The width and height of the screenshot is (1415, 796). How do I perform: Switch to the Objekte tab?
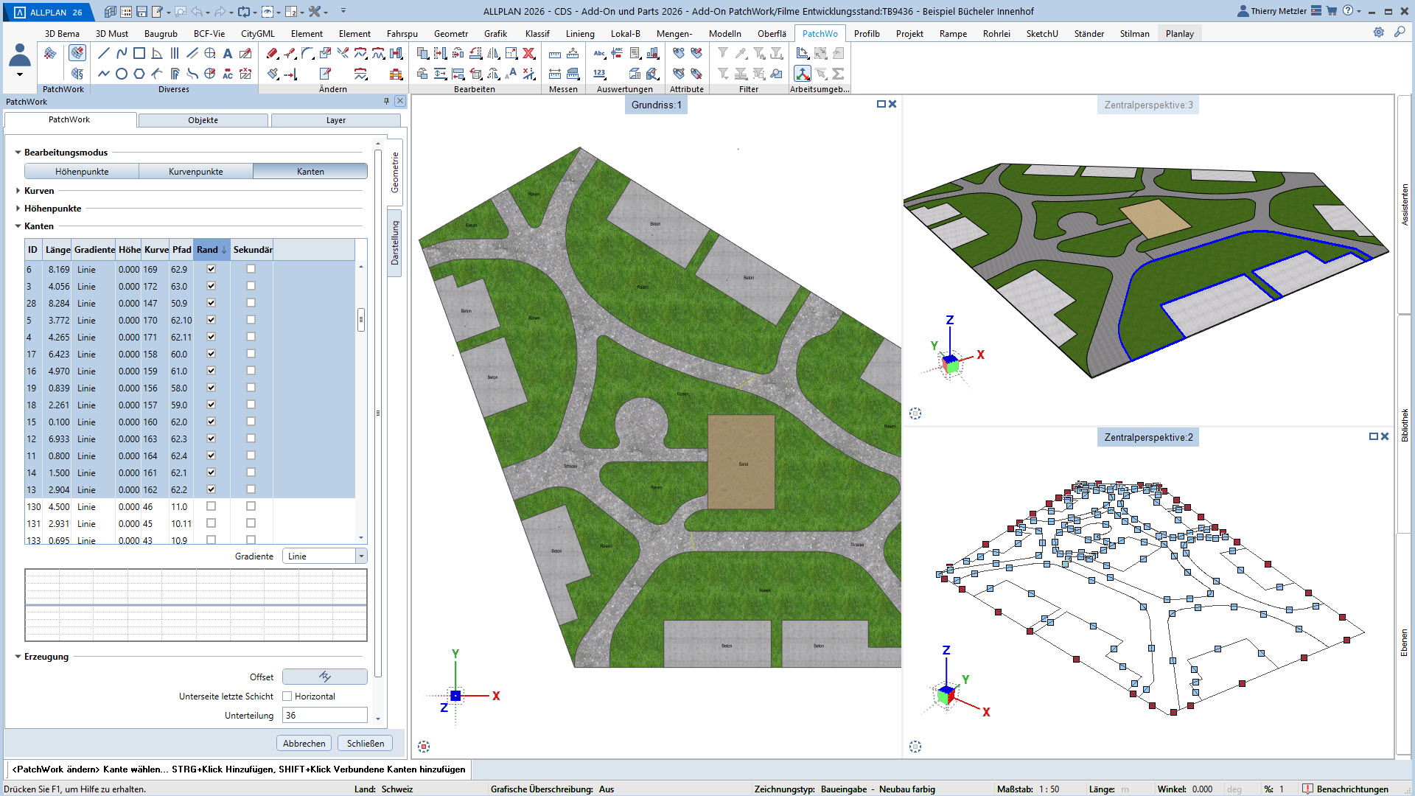203,120
